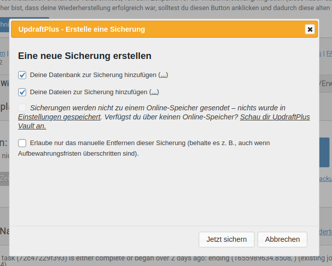Click the 'Eine neue Sicherung erstellen' heading

point(85,56)
